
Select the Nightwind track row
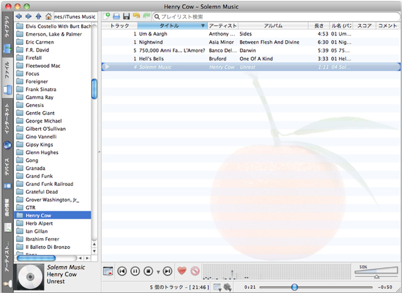tap(251, 42)
